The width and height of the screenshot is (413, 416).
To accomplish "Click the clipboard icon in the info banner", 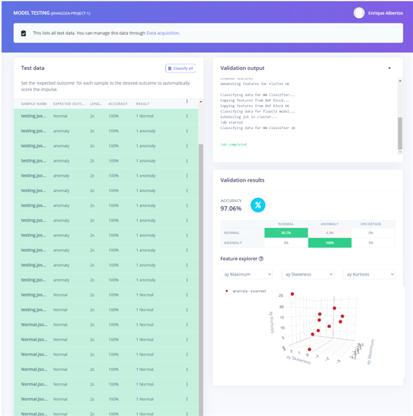I will [x=23, y=33].
